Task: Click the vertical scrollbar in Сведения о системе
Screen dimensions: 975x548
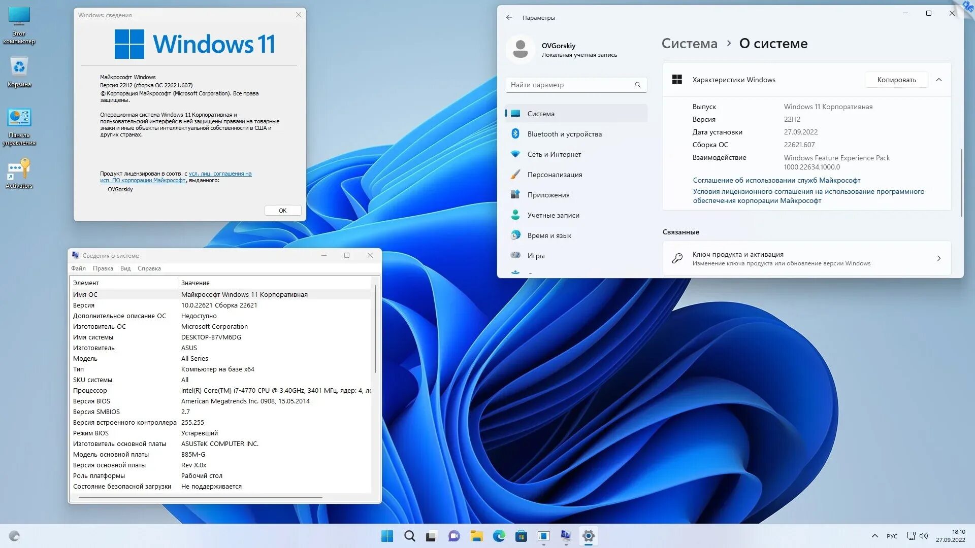Action: coord(375,329)
